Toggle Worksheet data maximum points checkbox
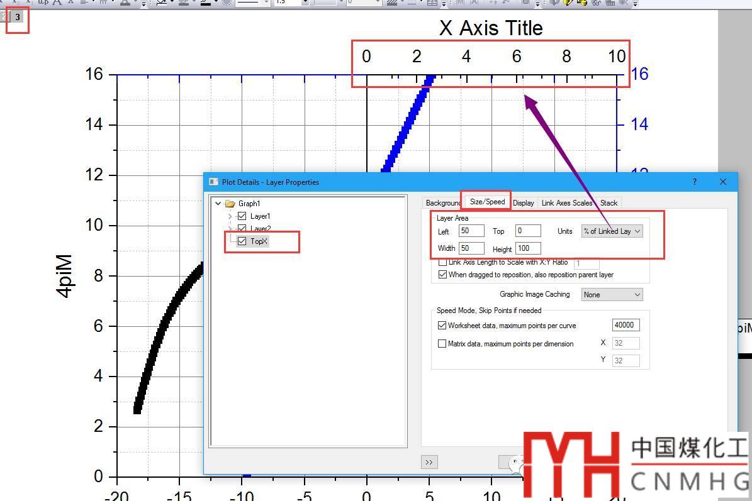Viewport: 752px width, 501px height. (442, 325)
